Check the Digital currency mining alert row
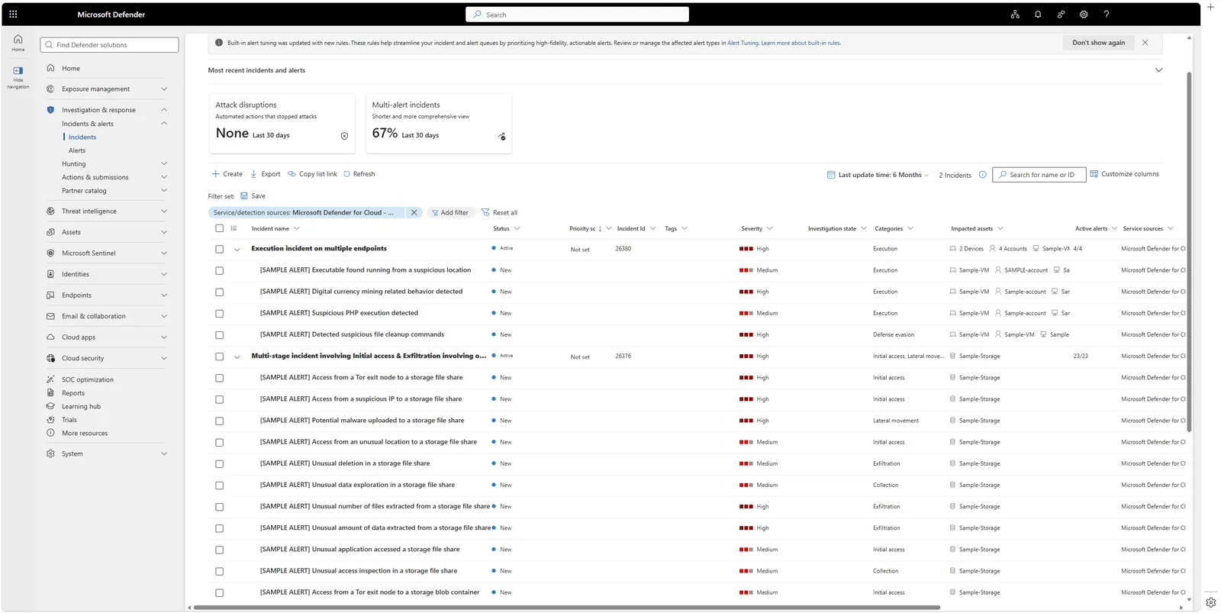The width and height of the screenshot is (1221, 613). [x=220, y=292]
